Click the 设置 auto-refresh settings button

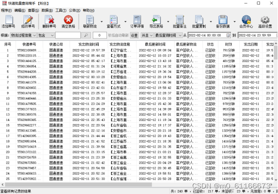click(x=134, y=35)
